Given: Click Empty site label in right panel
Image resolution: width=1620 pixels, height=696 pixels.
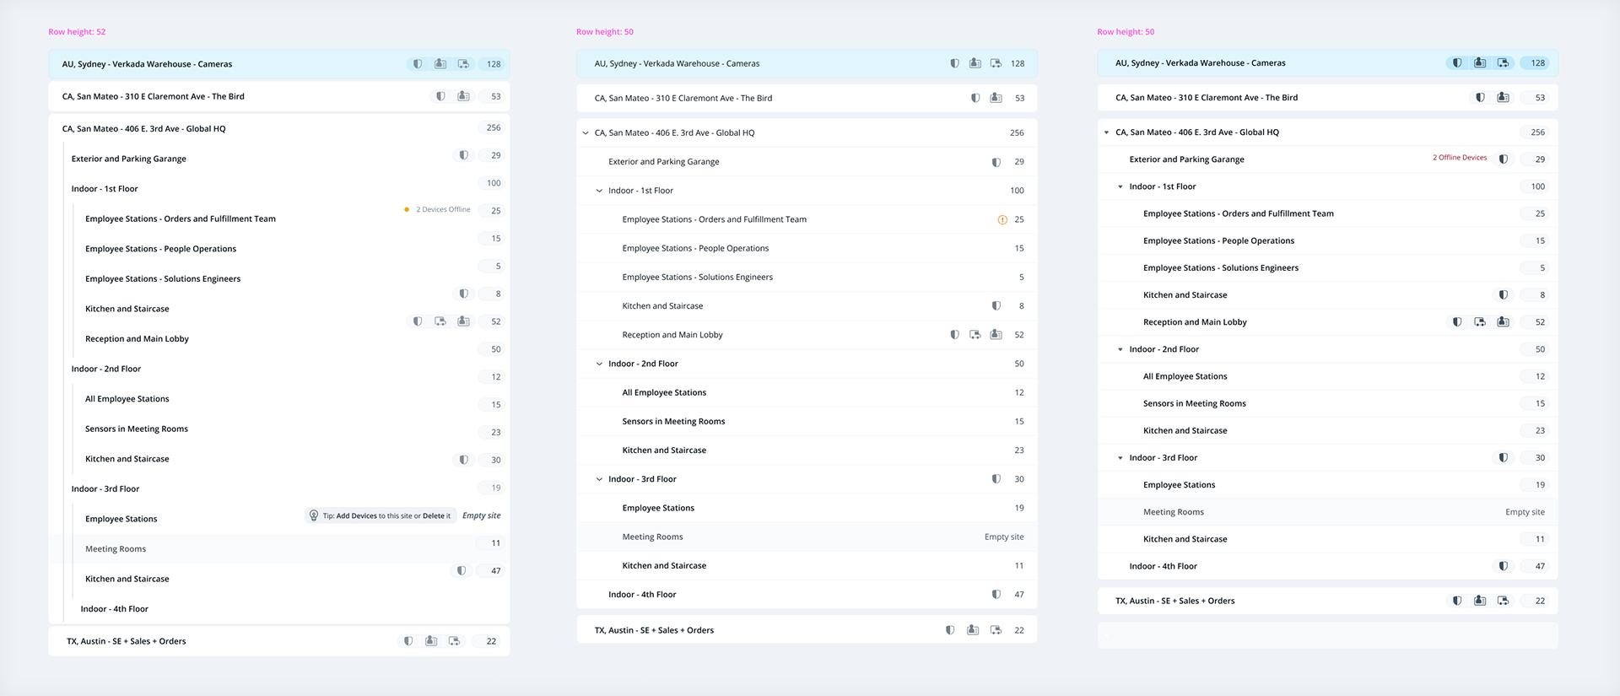Looking at the screenshot, I should pos(1525,512).
